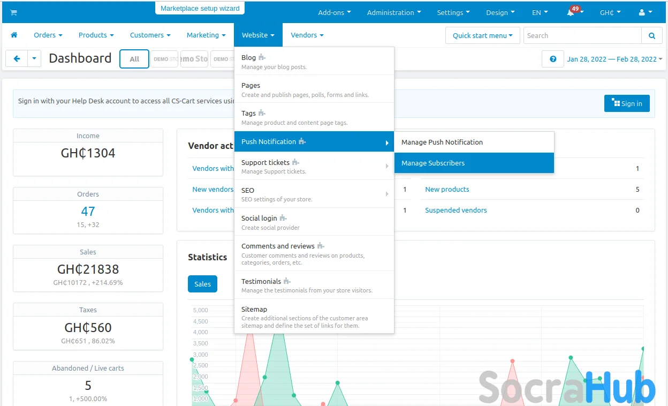The height and width of the screenshot is (406, 668).
Task: Select the All storefronts toggle
Action: tap(134, 59)
